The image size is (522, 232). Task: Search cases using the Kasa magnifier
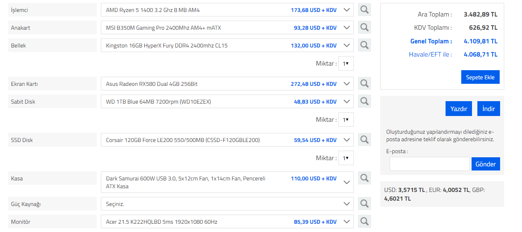364,178
